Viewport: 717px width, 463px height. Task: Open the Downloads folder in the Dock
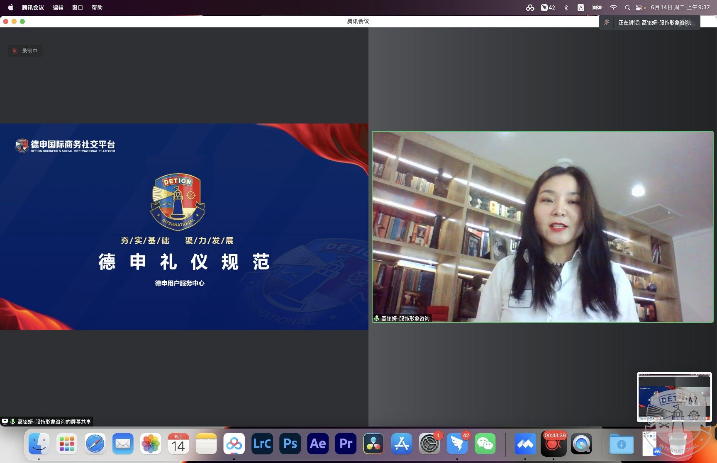pyautogui.click(x=621, y=444)
